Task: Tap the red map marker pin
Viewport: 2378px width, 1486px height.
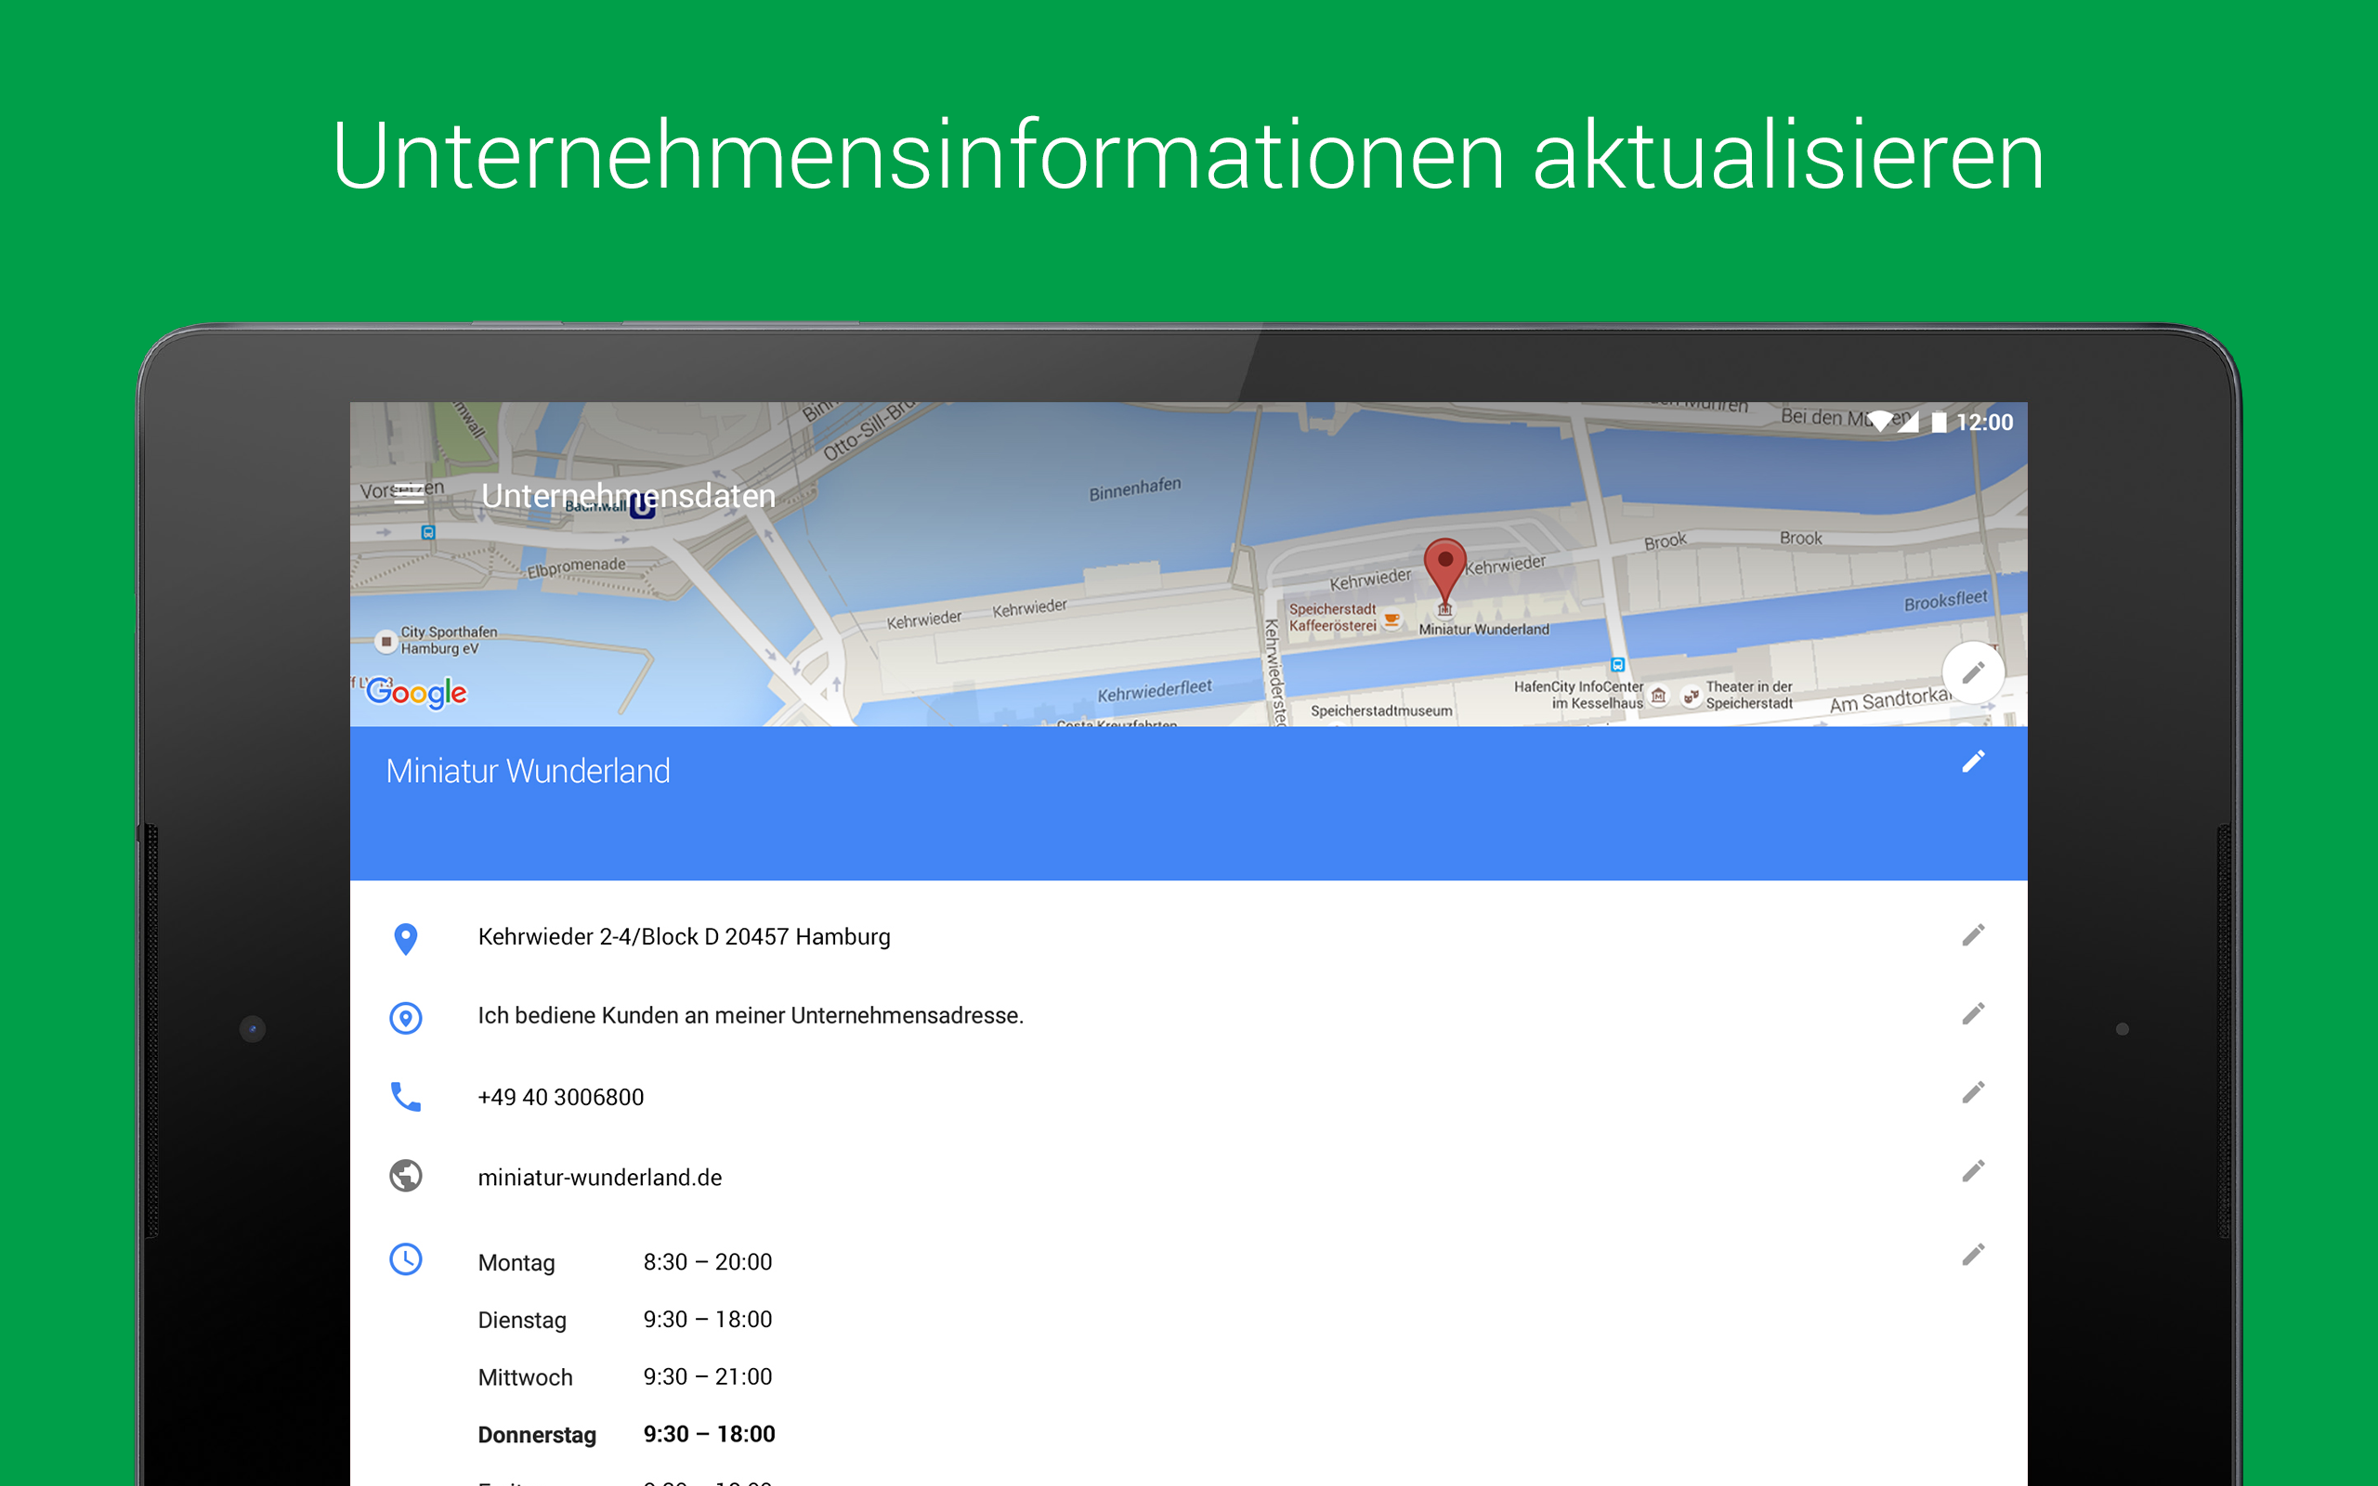Action: (1444, 572)
